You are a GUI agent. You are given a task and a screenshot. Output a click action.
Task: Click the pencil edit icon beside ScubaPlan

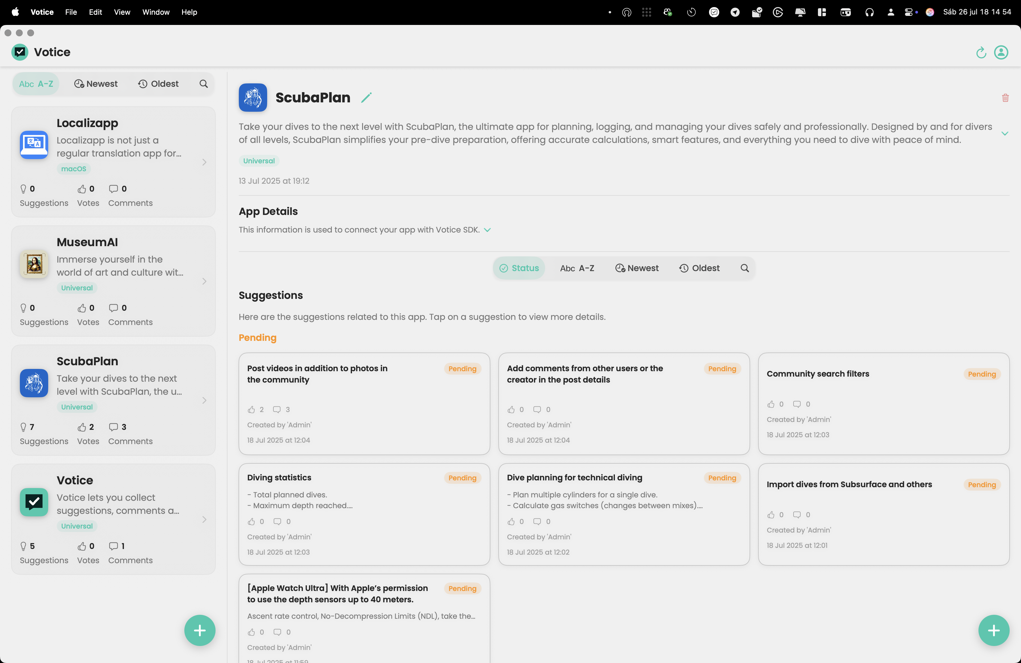366,98
